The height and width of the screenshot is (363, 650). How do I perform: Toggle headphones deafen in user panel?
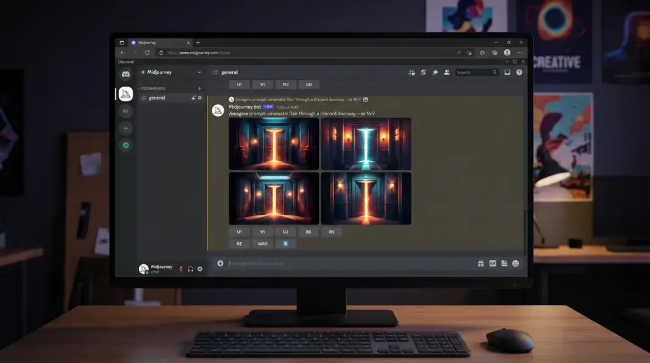click(190, 268)
